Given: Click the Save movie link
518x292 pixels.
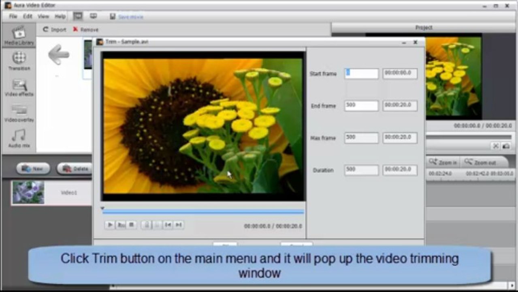Looking at the screenshot, I should coord(130,17).
